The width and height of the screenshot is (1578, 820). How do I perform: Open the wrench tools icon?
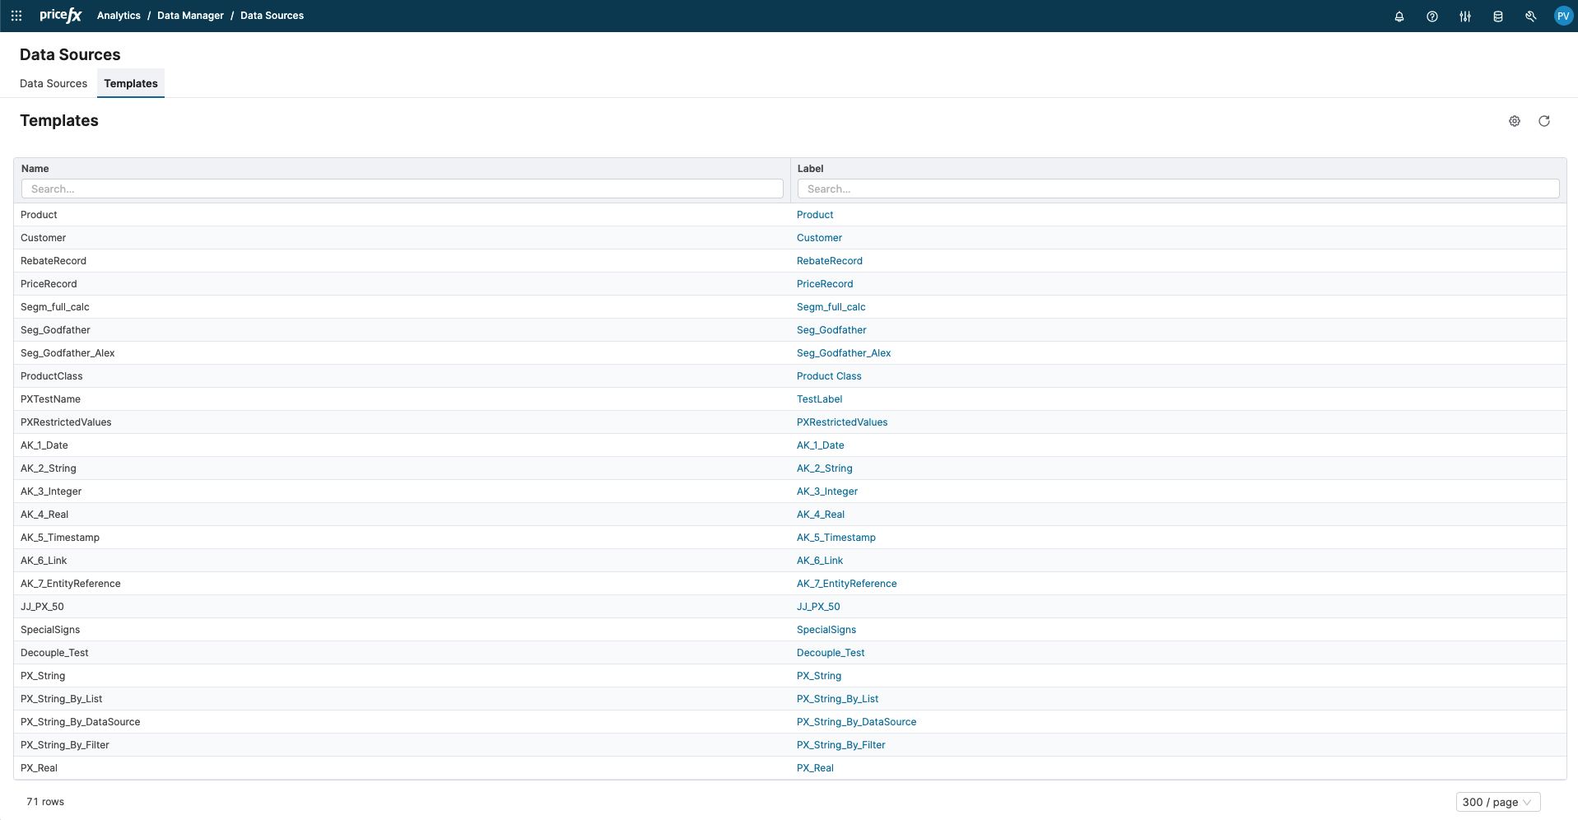point(1530,16)
